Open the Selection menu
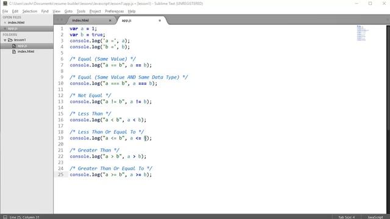 click(x=30, y=12)
